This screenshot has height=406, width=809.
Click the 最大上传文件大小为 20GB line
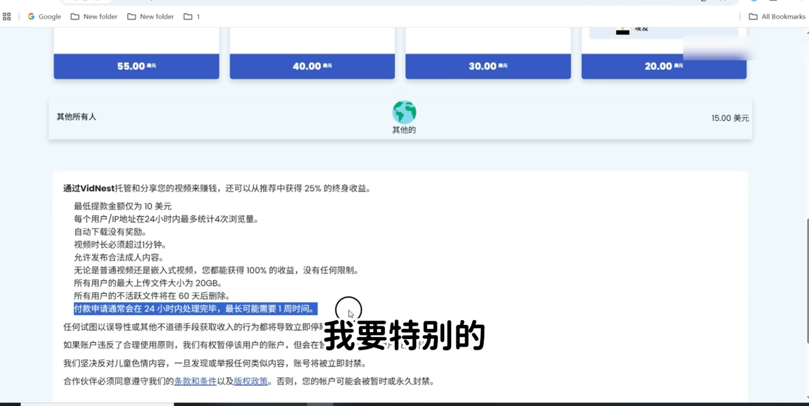point(149,283)
